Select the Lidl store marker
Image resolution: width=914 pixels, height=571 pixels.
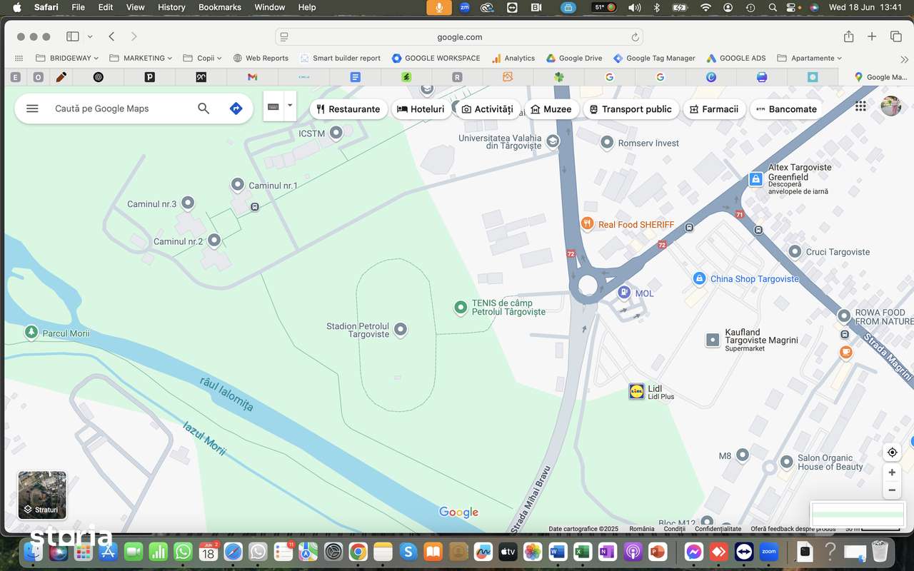tap(636, 391)
